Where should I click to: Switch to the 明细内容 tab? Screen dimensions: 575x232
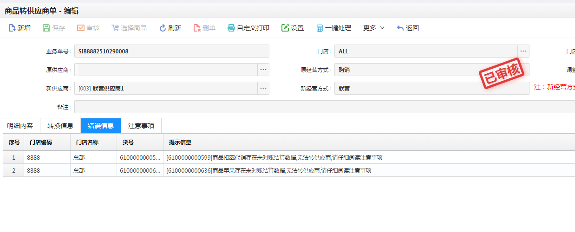[x=20, y=126]
